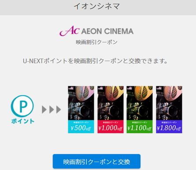This screenshot has height=170, width=196.
Task: Click the first gray arrow triangle
Action: (44, 109)
